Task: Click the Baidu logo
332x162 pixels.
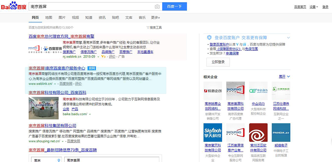Action: pyautogui.click(x=14, y=6)
